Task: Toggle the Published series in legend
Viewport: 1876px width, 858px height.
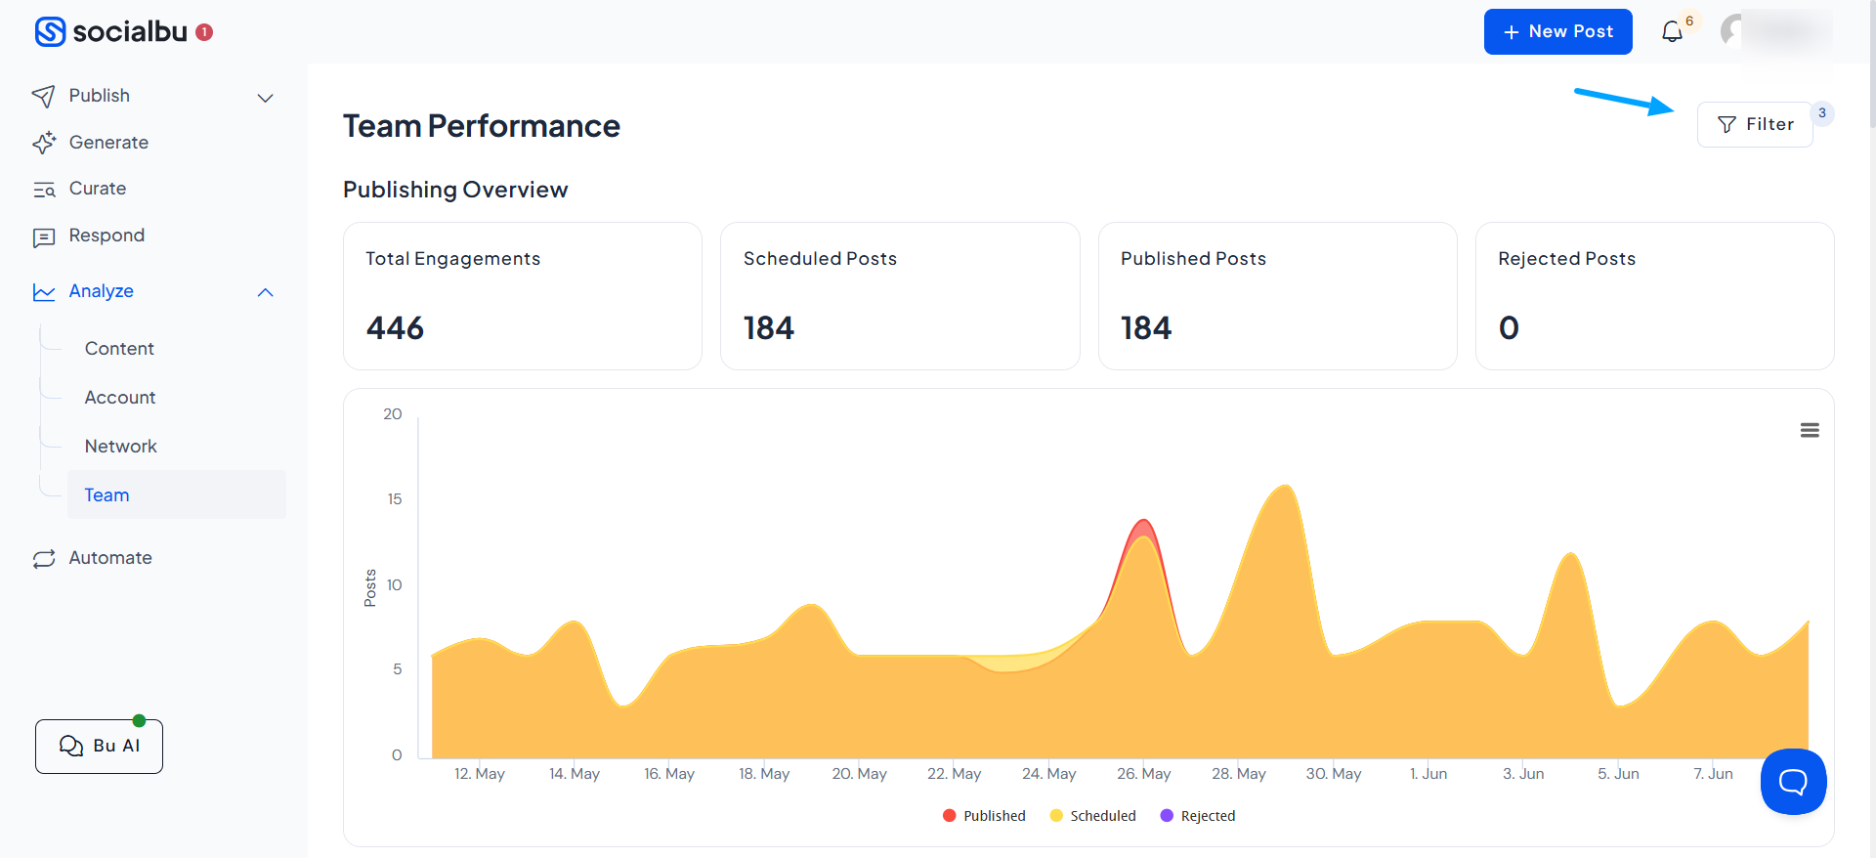Action: click(984, 816)
